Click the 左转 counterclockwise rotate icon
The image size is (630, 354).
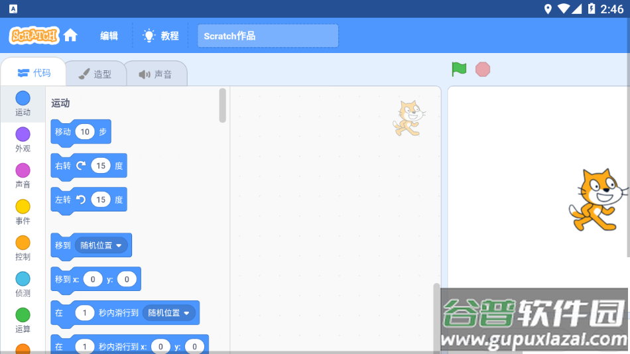81,200
